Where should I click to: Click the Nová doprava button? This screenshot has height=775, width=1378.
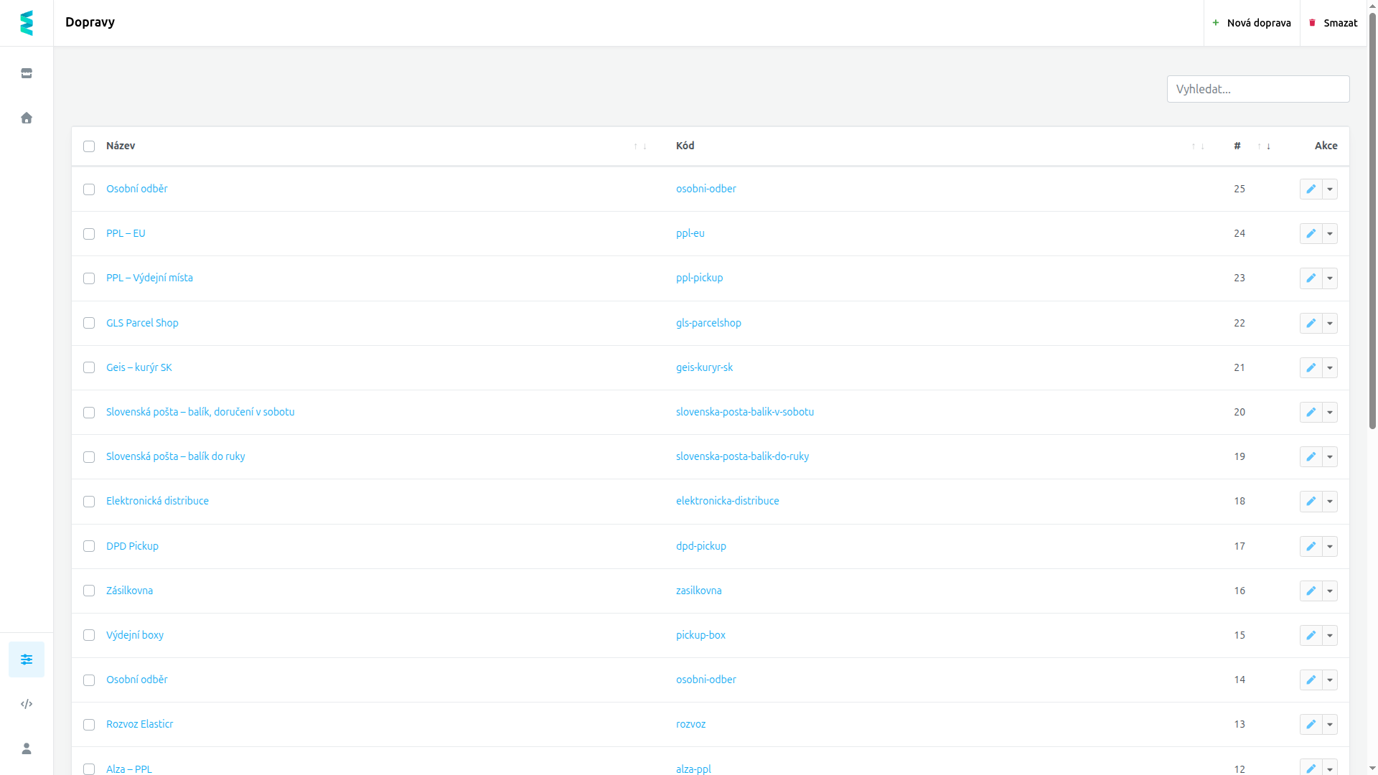(1252, 23)
